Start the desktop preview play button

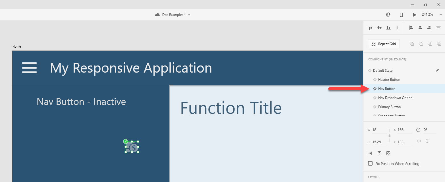[x=414, y=15]
